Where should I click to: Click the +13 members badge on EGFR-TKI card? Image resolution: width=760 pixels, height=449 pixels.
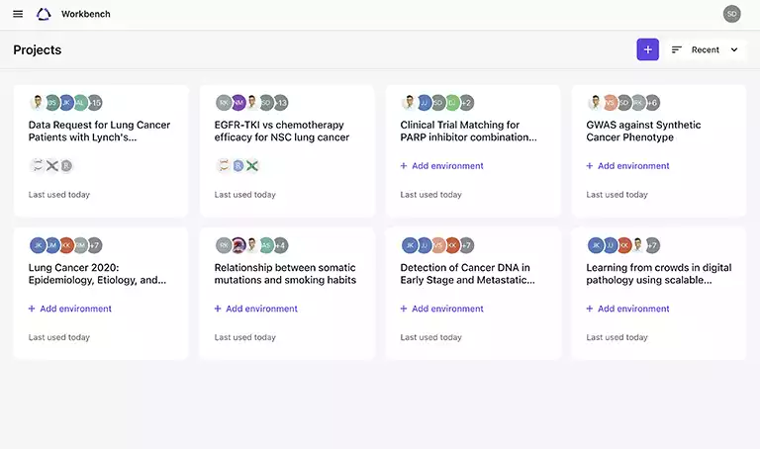pos(281,102)
